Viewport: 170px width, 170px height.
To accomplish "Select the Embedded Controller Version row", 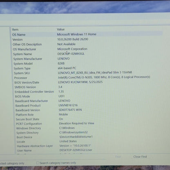I will pyautogui.click(x=87, y=92).
